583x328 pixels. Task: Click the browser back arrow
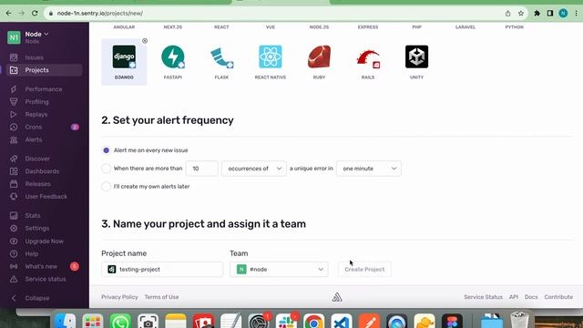pyautogui.click(x=8, y=14)
